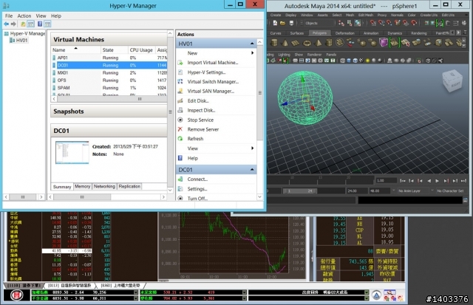
Task: Create polygon torus from Maya shelf
Action: tap(307, 43)
